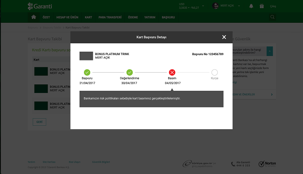303x174 pixels.
Task: Click the Bize Ulaşın footer link
Action: 74,162
